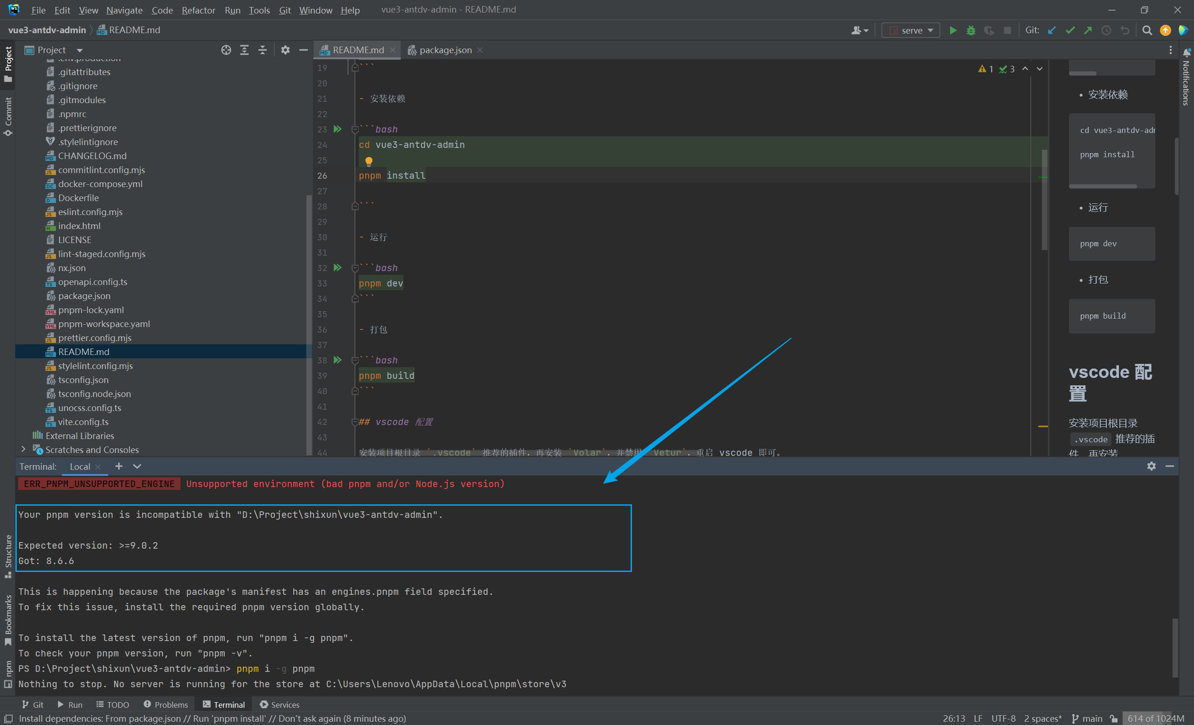Open the Git tool window button
Screen dimensions: 1194x725
33,704
